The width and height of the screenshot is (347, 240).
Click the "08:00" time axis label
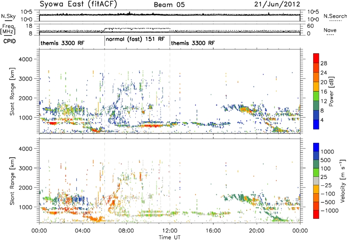126,231
